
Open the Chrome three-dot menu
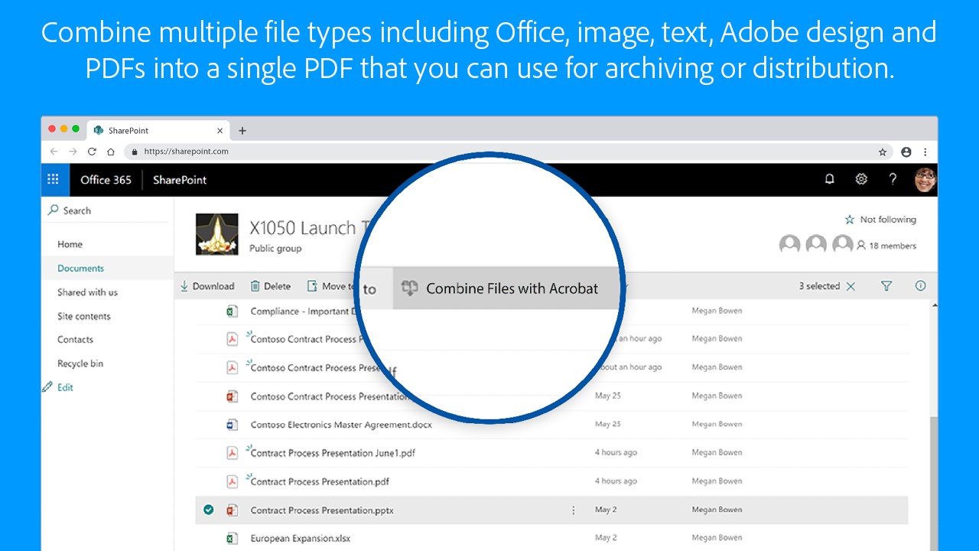925,152
